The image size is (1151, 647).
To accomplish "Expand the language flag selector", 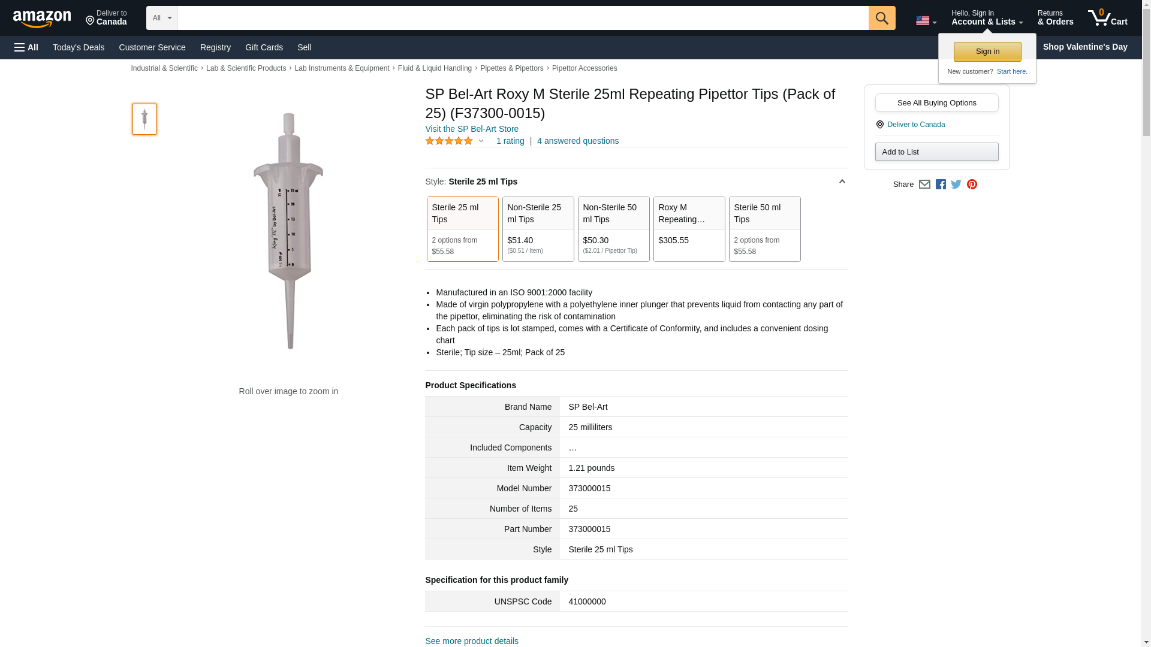I will coord(926,20).
